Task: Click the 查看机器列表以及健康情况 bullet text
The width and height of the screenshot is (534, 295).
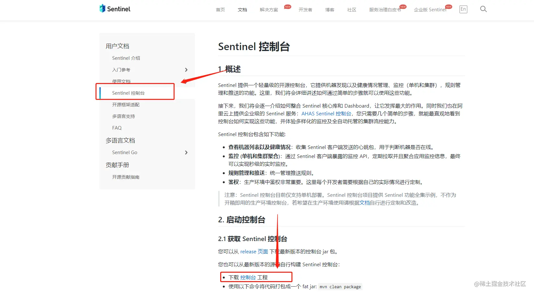Action: pos(259,147)
